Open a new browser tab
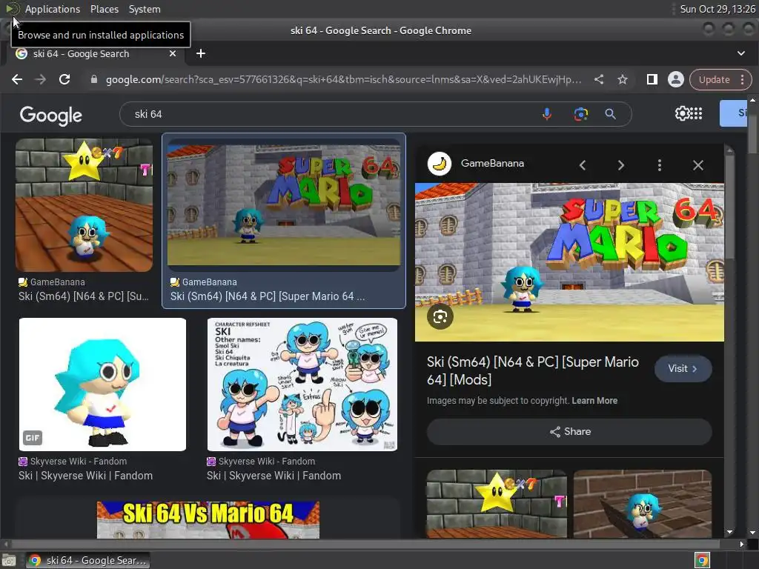The width and height of the screenshot is (759, 569). click(201, 53)
